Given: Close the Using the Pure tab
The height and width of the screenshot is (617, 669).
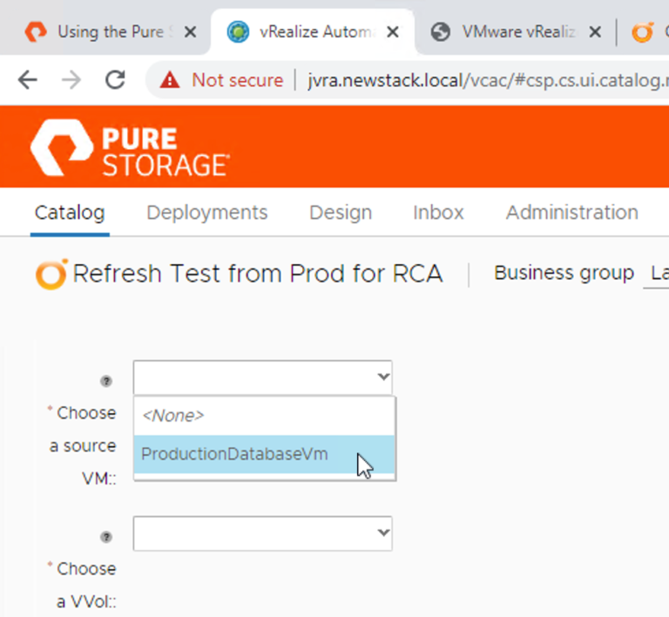Looking at the screenshot, I should tap(191, 32).
